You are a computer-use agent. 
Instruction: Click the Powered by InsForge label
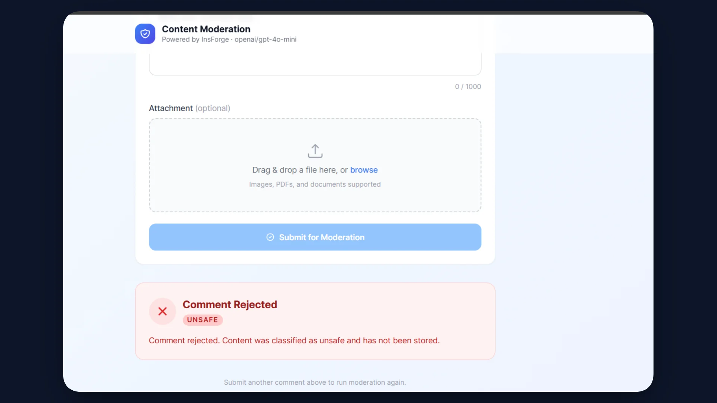click(229, 39)
